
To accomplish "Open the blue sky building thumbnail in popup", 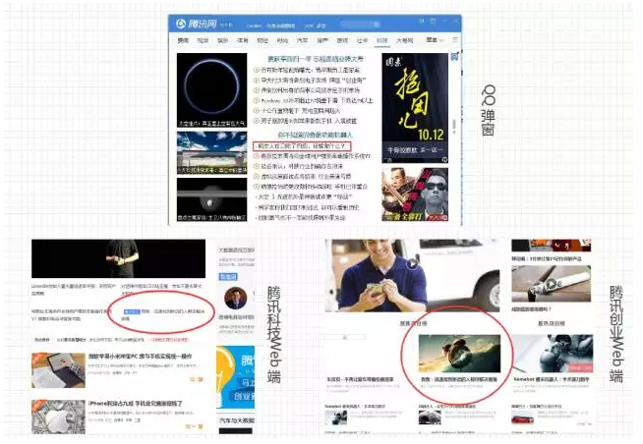I will pos(212,153).
